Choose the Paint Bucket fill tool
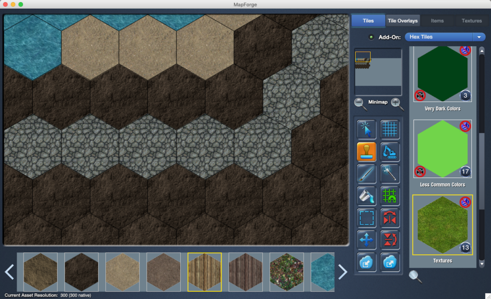Image resolution: width=491 pixels, height=299 pixels. 366,196
